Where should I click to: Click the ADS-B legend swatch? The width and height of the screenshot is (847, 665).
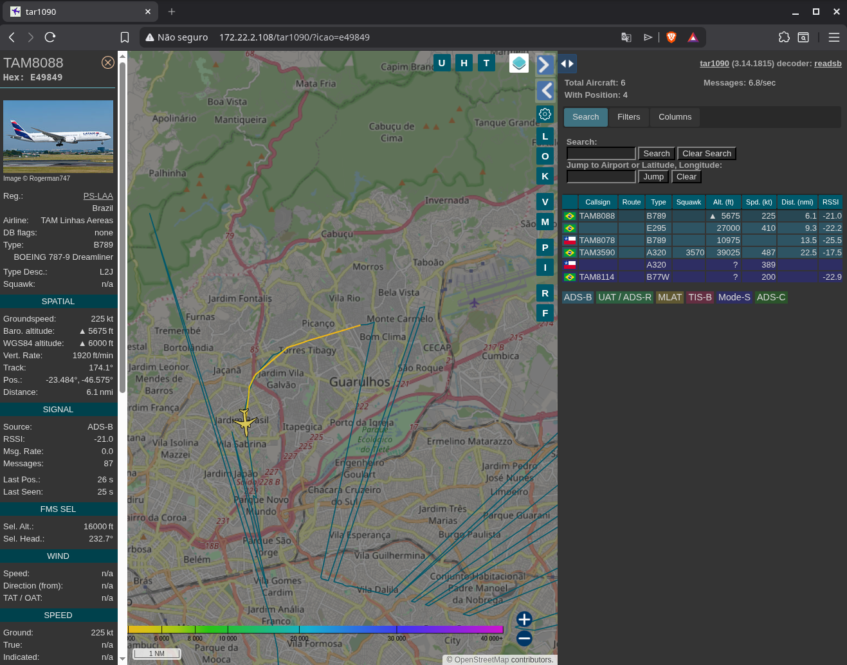click(578, 297)
